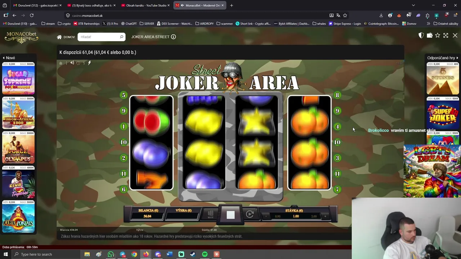The width and height of the screenshot is (461, 259).
Task: Open the translate page icon
Action: point(338,15)
